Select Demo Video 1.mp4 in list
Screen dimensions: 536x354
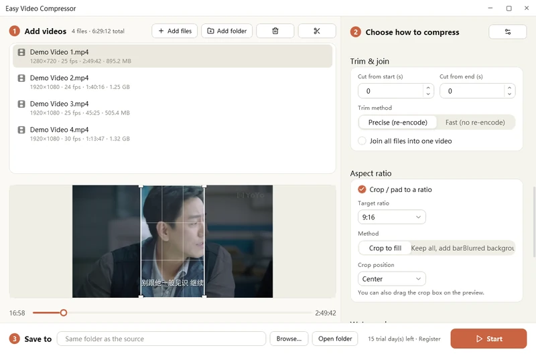coord(173,56)
